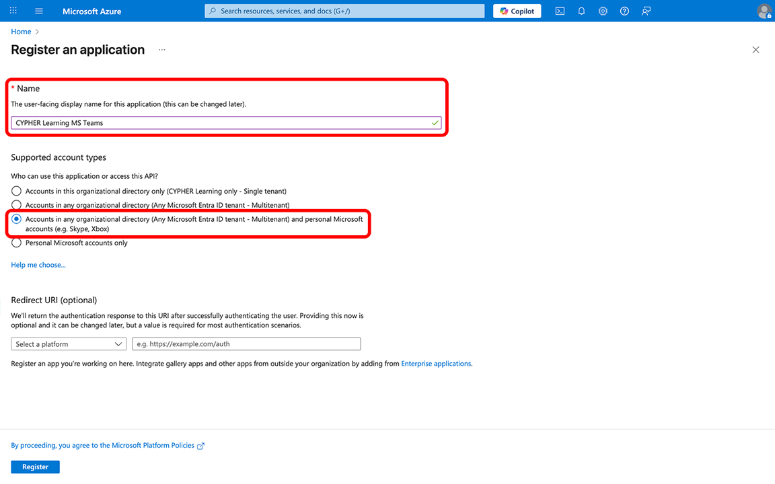Open the notifications bell
This screenshot has width=775, height=484.
click(581, 11)
